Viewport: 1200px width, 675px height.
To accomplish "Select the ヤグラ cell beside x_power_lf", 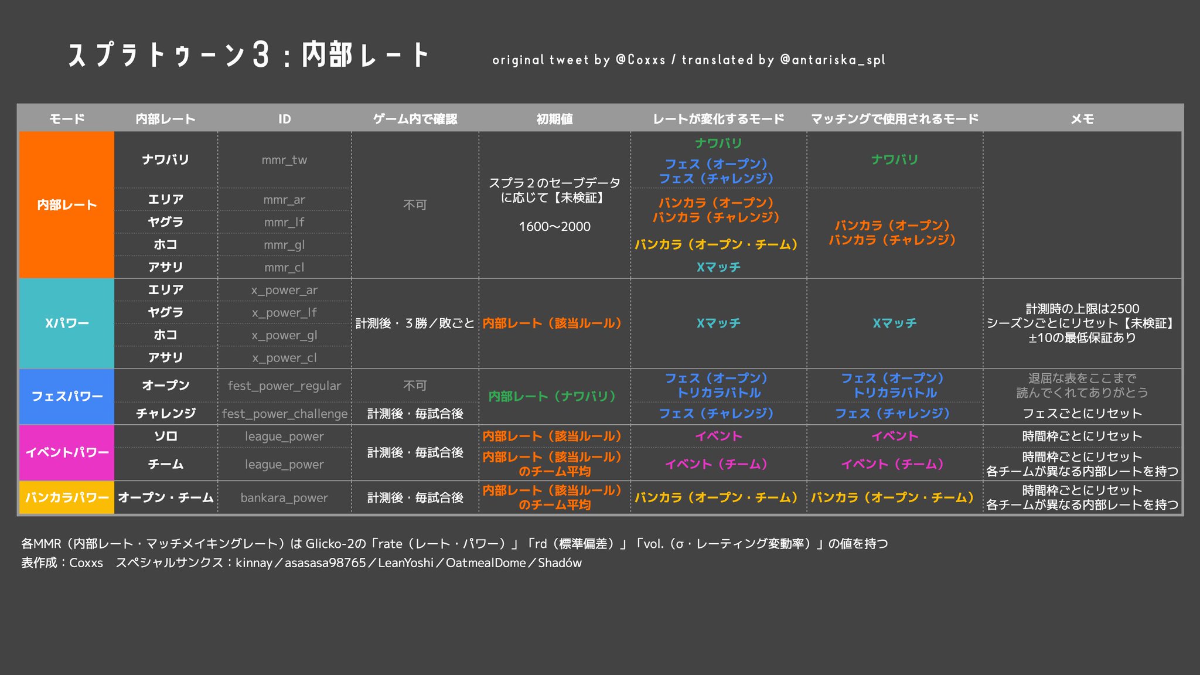I will (x=166, y=312).
